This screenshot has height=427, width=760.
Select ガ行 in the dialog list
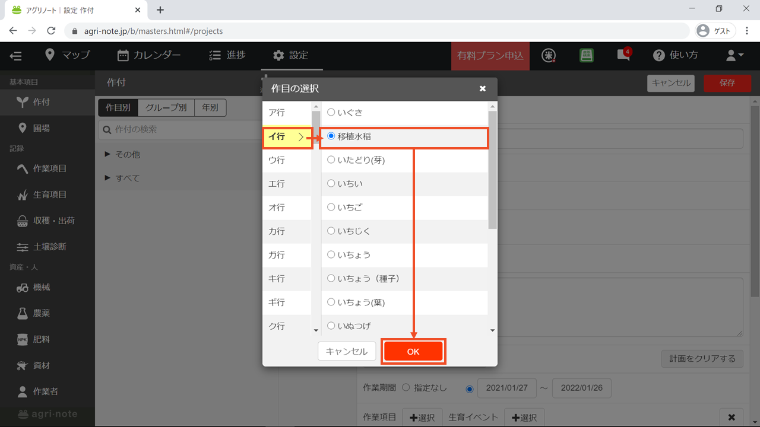(287, 255)
